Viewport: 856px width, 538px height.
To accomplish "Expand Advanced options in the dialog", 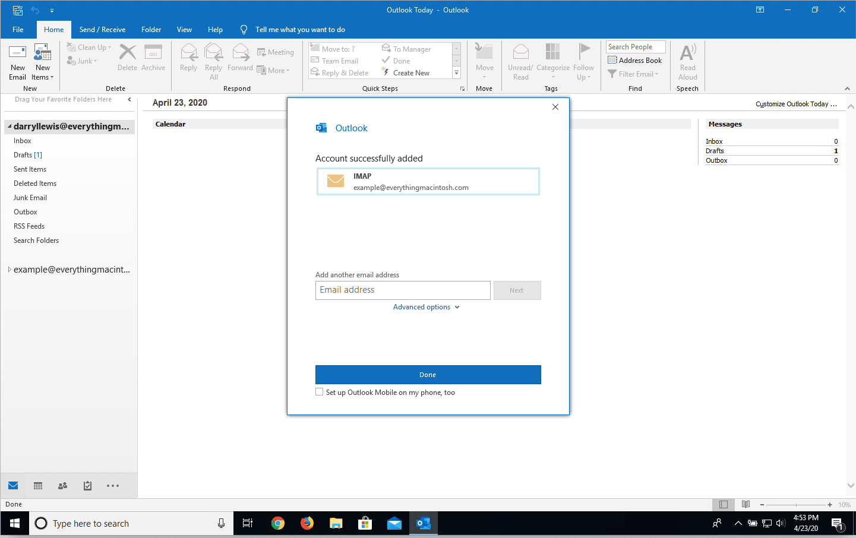I will pos(426,307).
